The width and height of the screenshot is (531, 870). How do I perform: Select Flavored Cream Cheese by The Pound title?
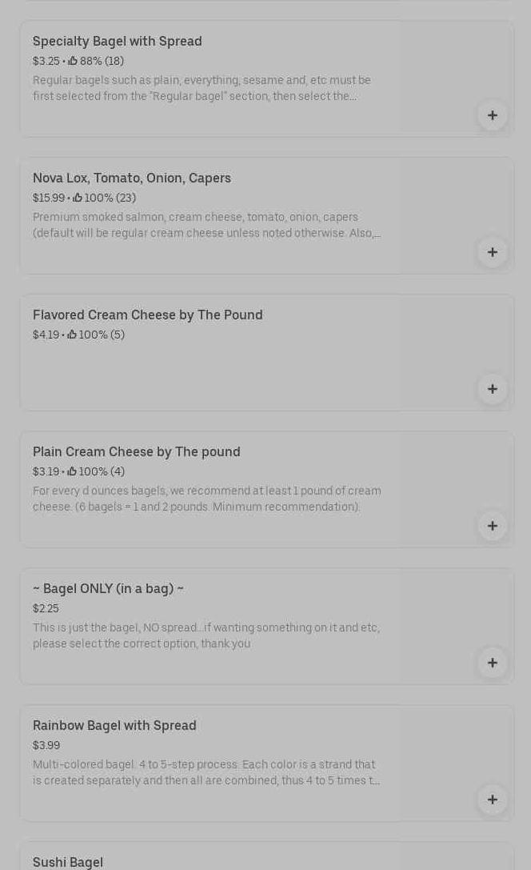point(148,315)
